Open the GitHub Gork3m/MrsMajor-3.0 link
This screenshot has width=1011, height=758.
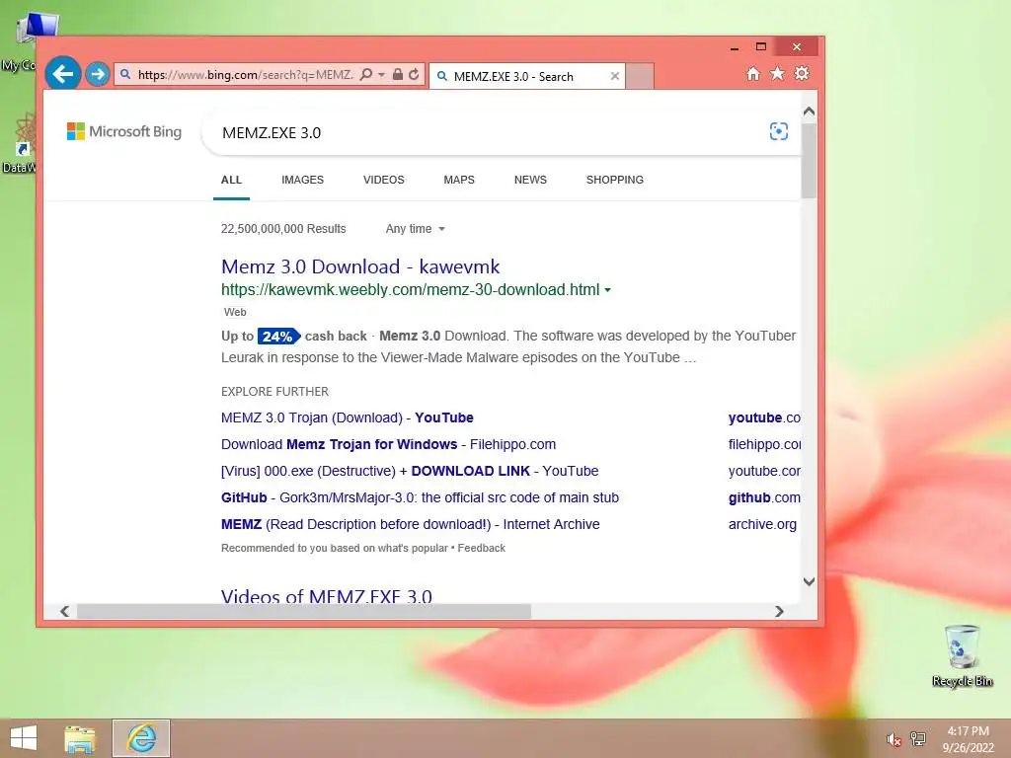420,497
